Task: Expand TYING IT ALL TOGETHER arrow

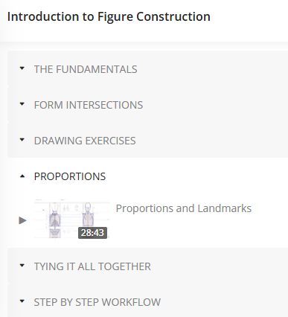Action: (x=22, y=266)
